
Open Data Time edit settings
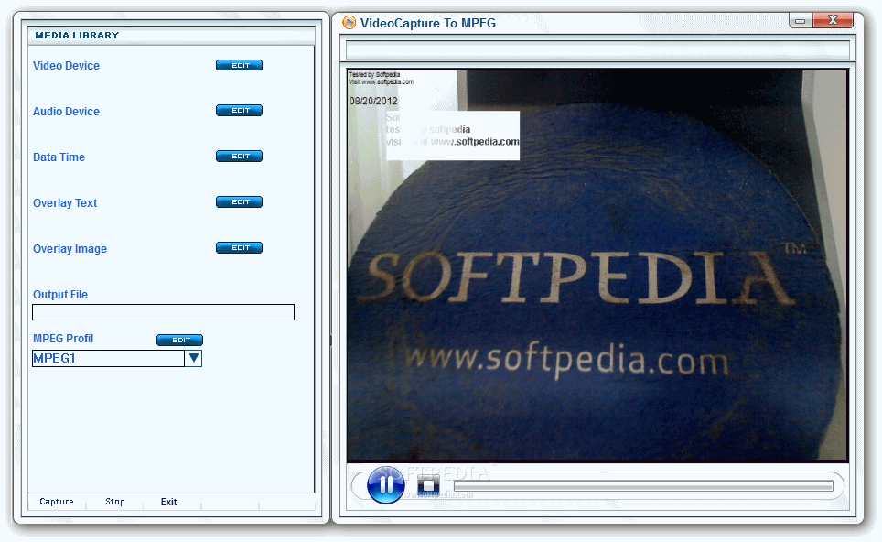[x=239, y=157]
